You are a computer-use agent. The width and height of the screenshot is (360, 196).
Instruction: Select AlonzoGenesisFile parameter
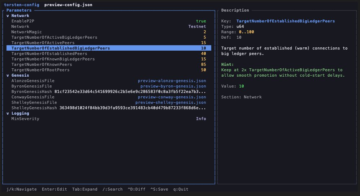(109, 81)
